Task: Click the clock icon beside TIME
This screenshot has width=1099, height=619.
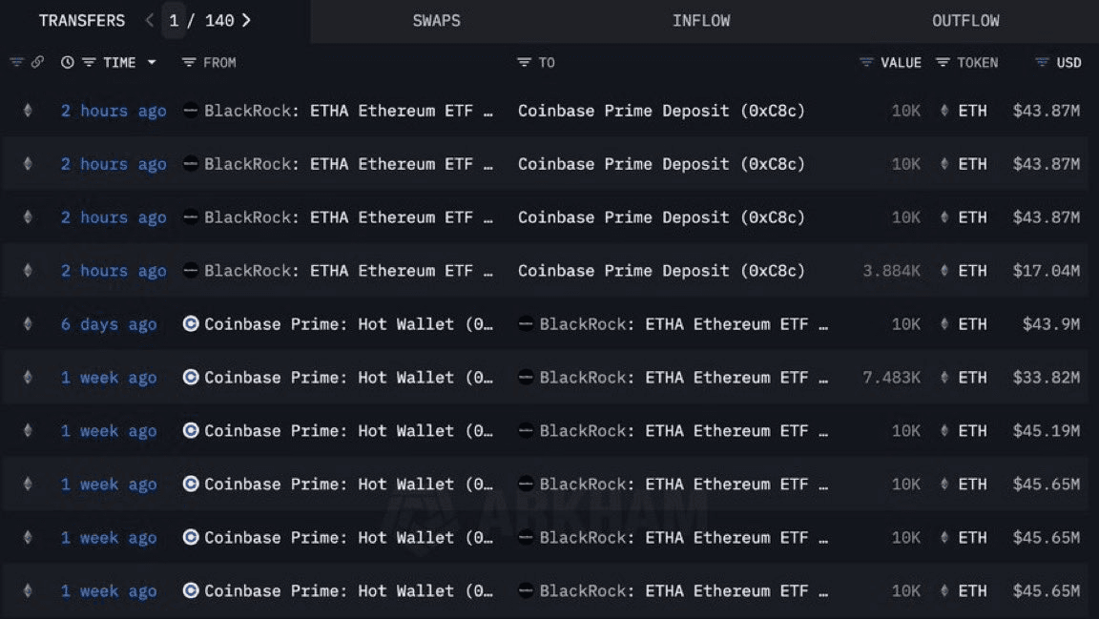Action: point(68,62)
